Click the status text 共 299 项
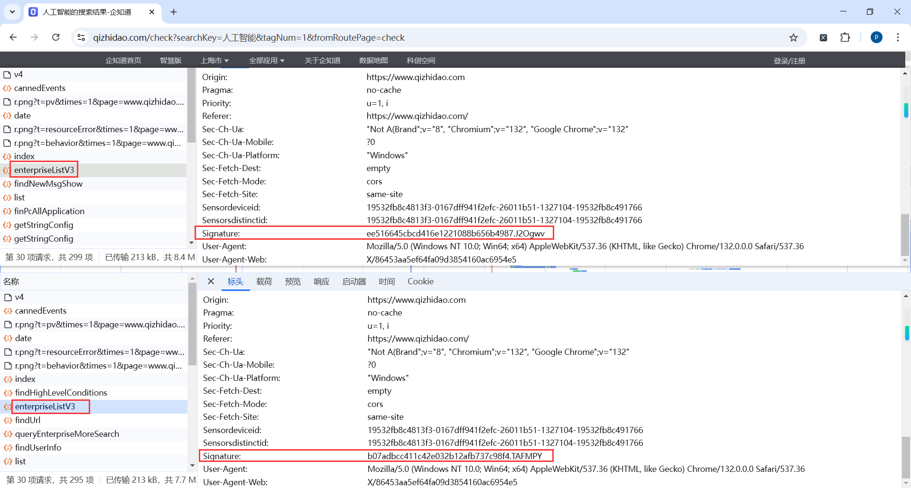911x488 pixels. pos(75,257)
